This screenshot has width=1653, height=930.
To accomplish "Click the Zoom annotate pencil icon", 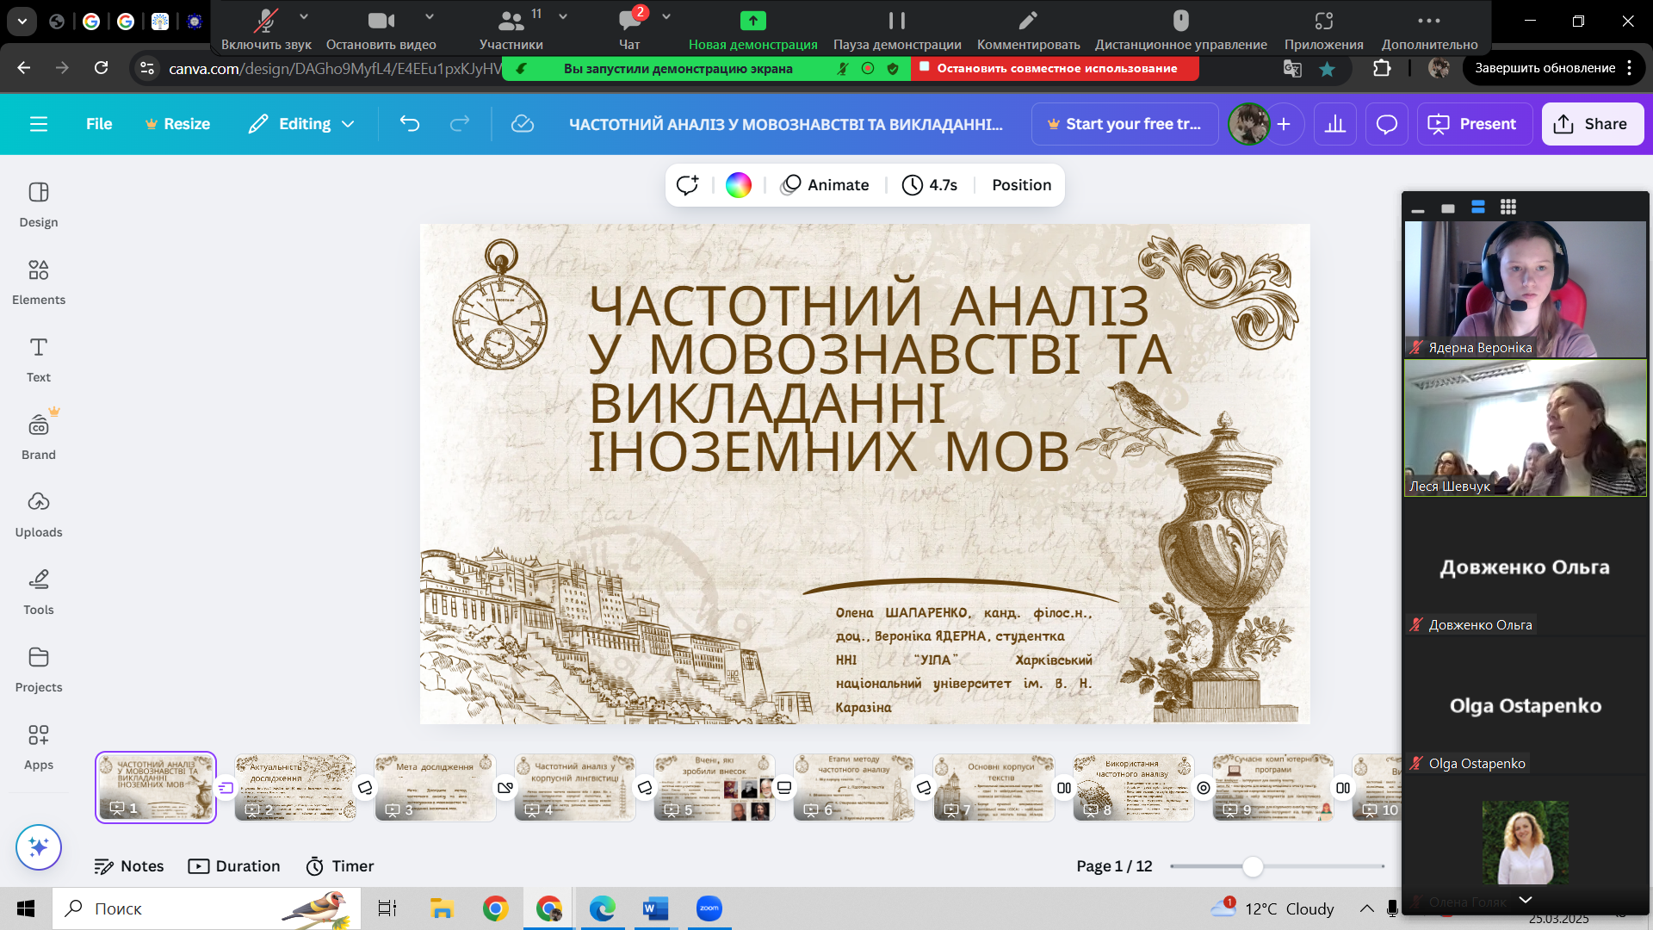I will coord(1028,28).
